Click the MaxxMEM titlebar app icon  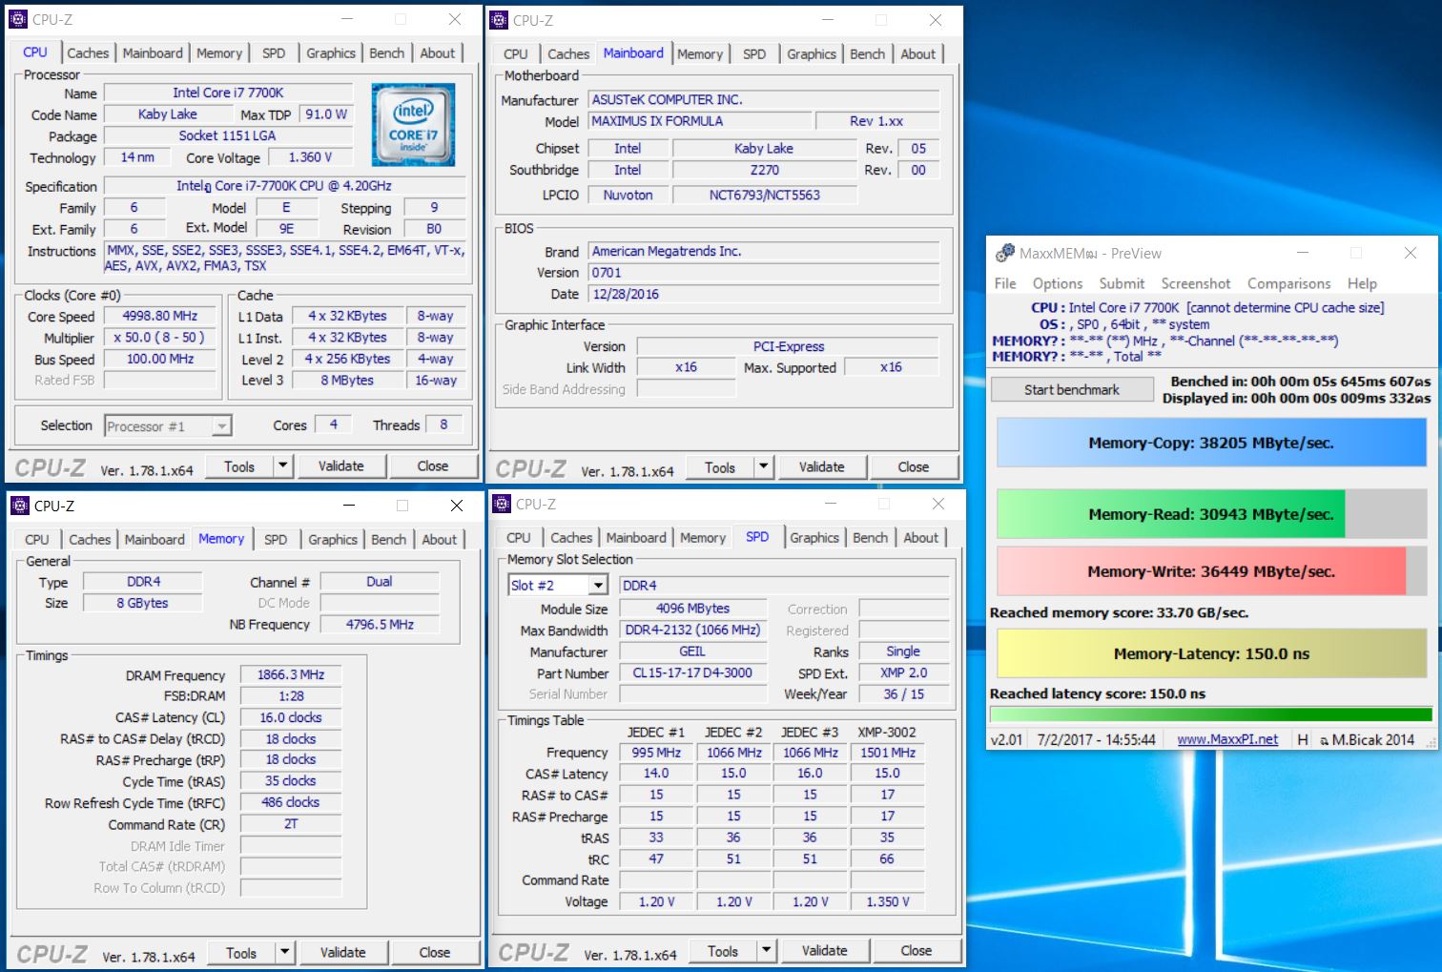click(x=1005, y=253)
